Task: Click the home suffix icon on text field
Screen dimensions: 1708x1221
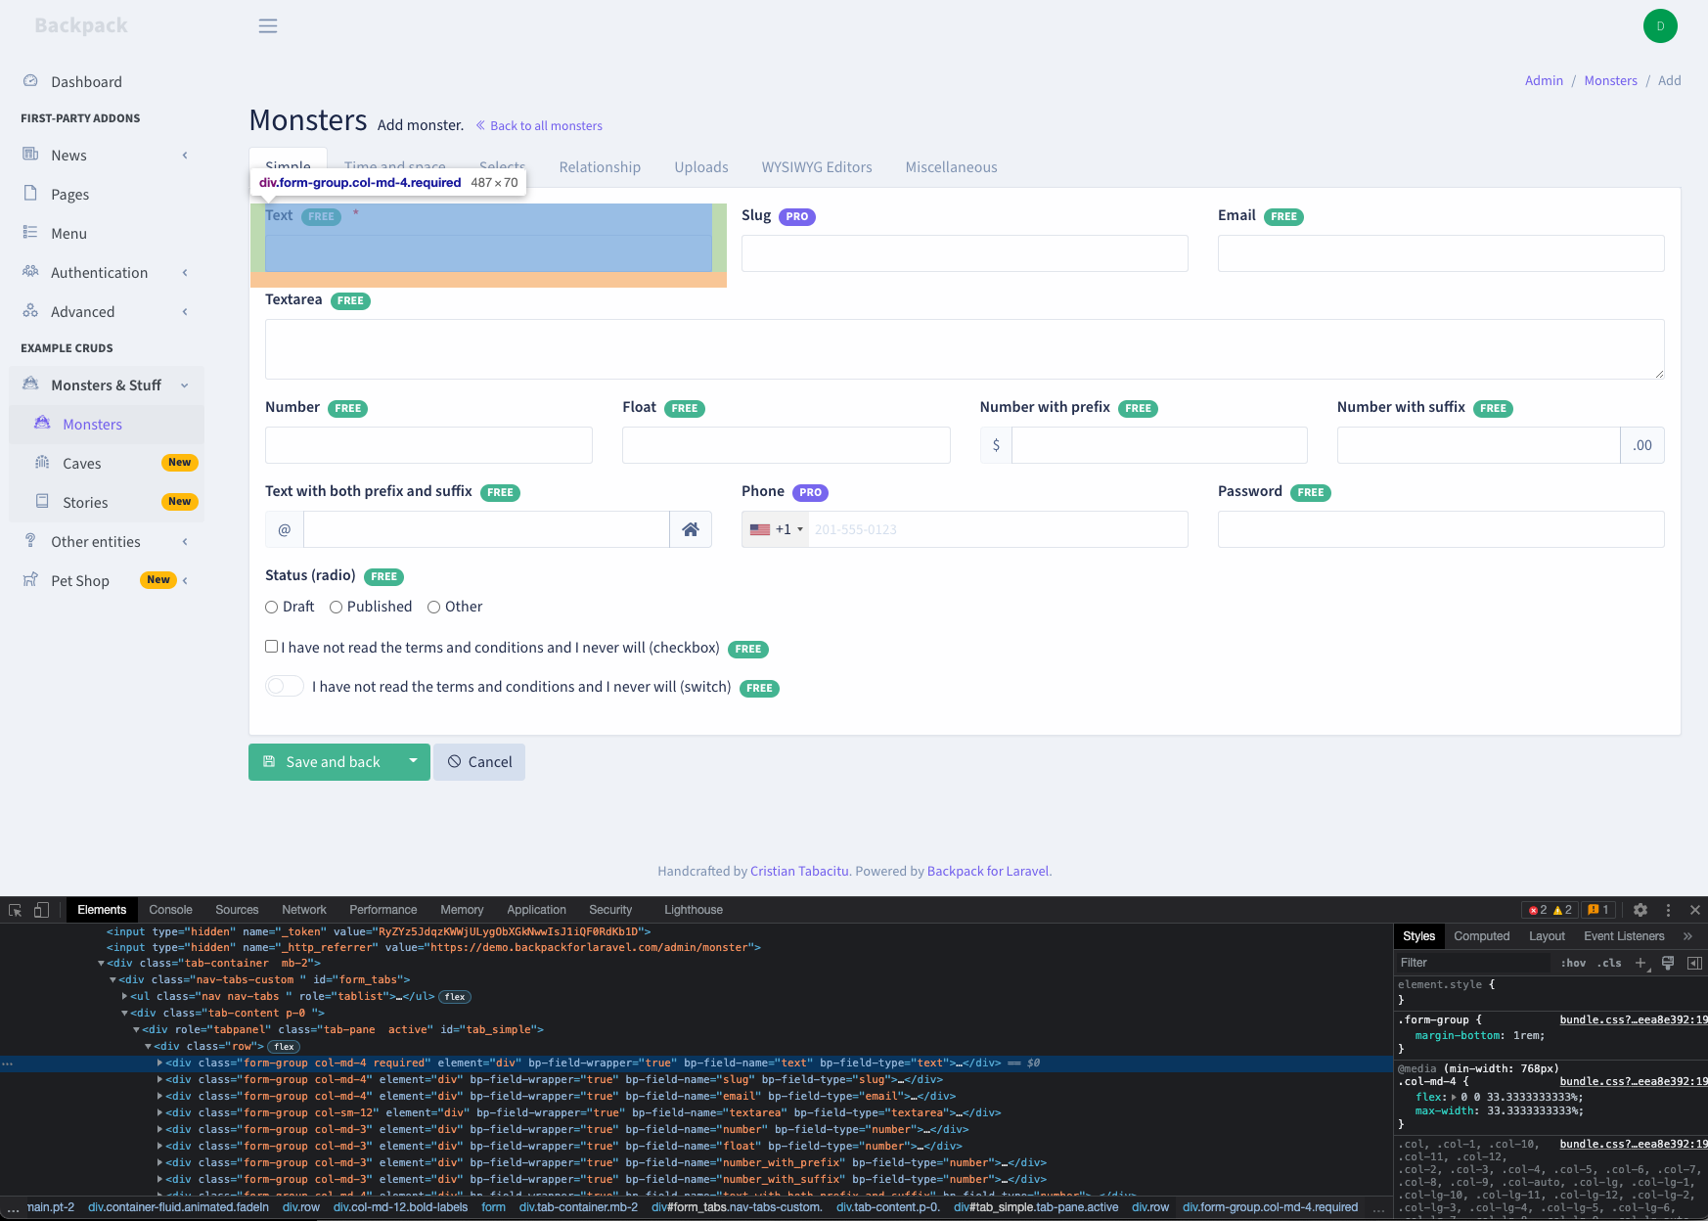Action: pos(691,528)
